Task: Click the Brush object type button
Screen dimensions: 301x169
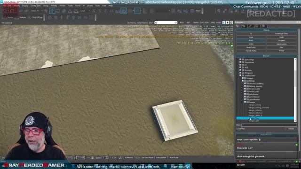Action: pos(251,41)
